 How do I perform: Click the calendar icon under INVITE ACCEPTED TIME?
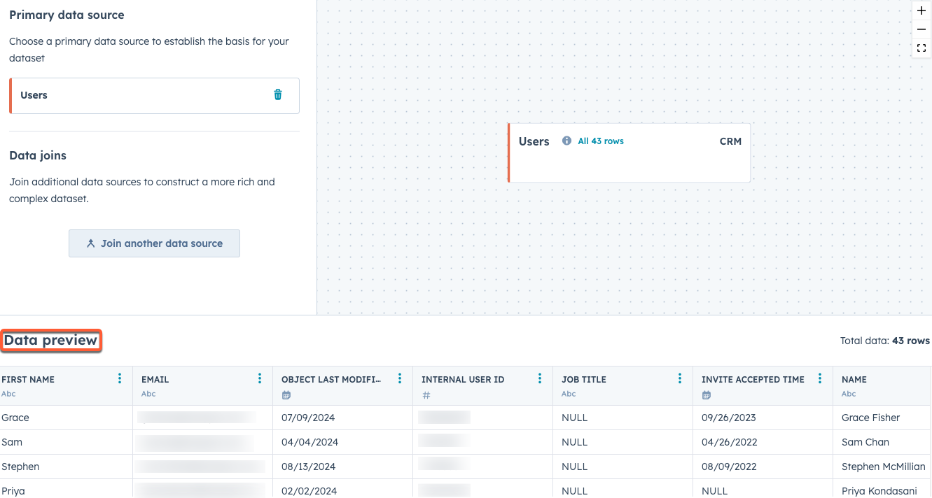coord(706,394)
